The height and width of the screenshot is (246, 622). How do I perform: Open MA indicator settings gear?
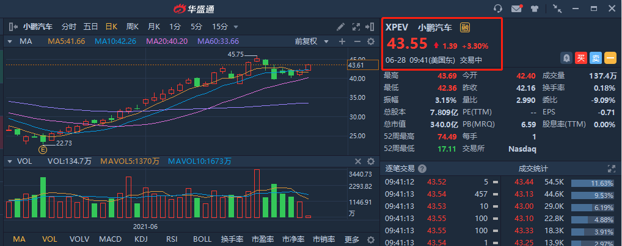370,41
